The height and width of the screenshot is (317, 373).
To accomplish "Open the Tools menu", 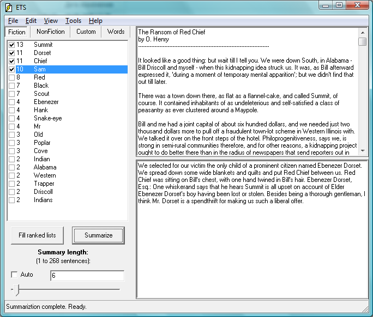I will click(x=73, y=21).
